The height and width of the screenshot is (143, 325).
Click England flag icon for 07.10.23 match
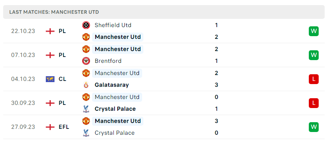(x=50, y=55)
